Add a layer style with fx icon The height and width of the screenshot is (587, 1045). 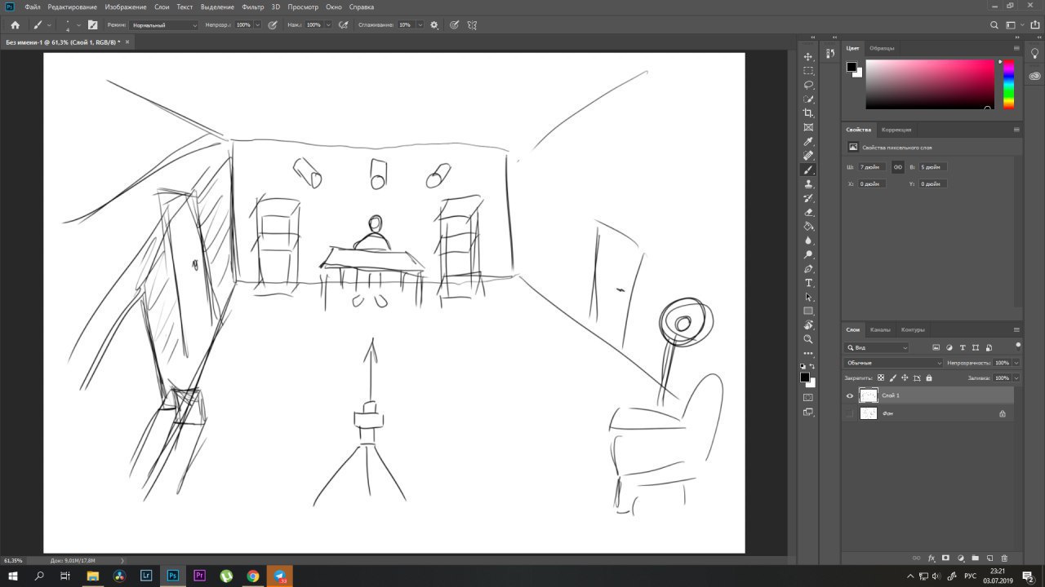932,558
